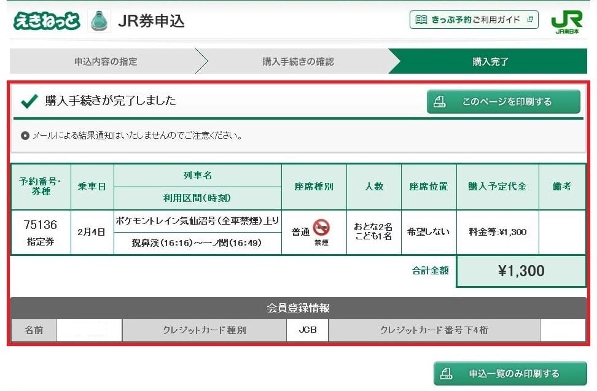
Task: Click printer icon on このページを印刷する button
Action: click(439, 102)
